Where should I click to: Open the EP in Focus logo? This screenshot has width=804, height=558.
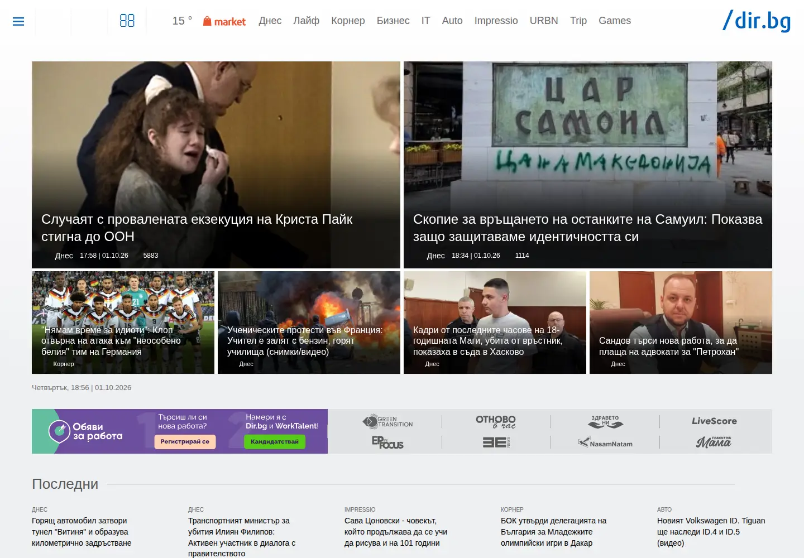(x=387, y=442)
